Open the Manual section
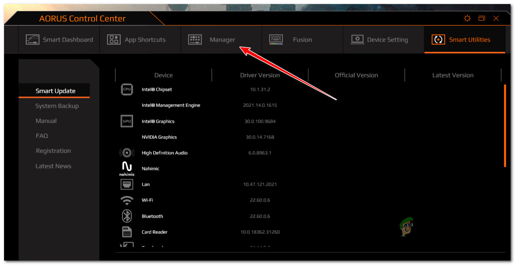Image resolution: width=515 pixels, height=265 pixels. (46, 121)
